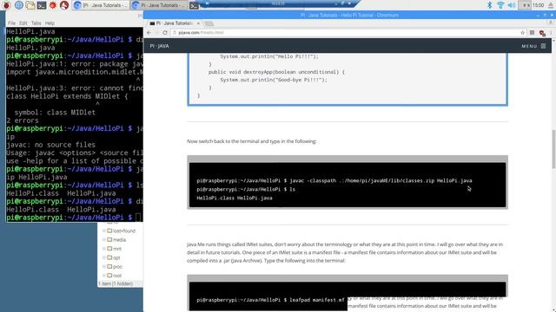556x312 pixels.
Task: Reload the pijava.com page
Action: pyautogui.click(x=165, y=33)
